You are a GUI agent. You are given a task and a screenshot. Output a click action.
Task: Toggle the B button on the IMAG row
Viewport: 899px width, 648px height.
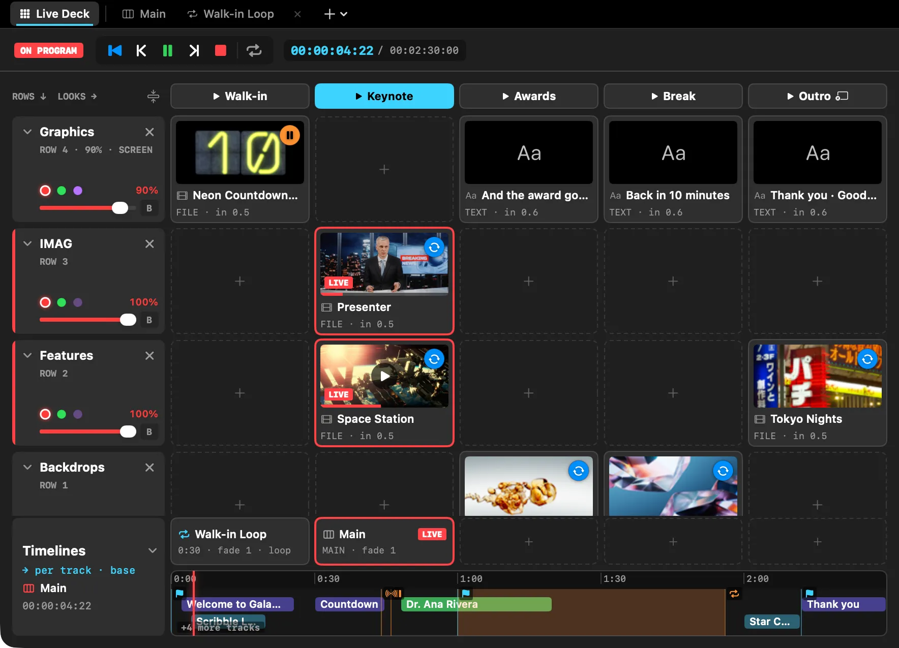click(149, 320)
